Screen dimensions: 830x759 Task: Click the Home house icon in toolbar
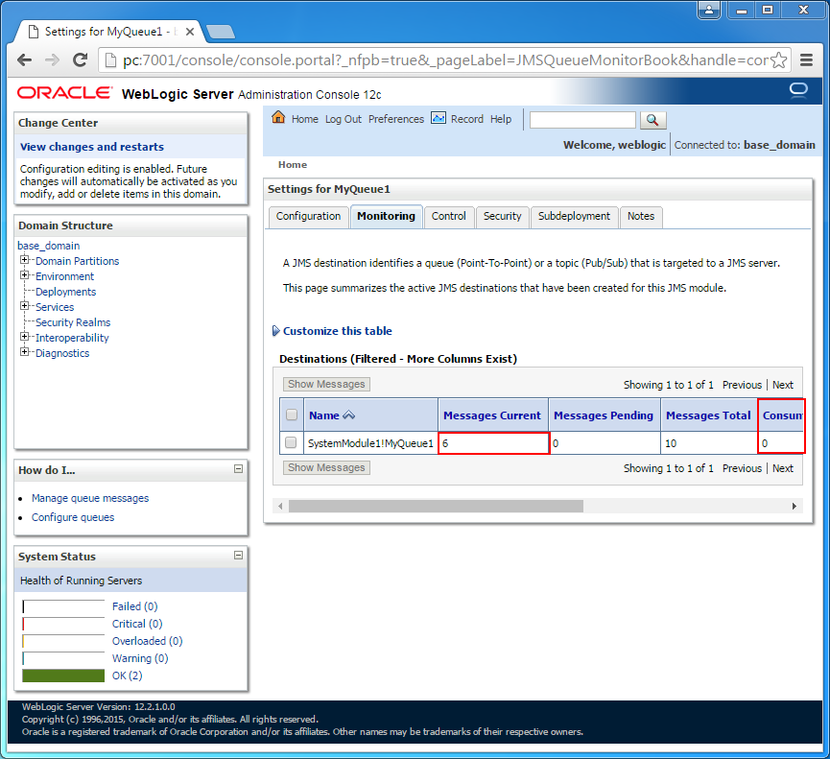[278, 117]
